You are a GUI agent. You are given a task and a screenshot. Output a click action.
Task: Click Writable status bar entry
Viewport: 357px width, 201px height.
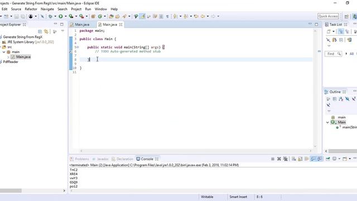207,197
